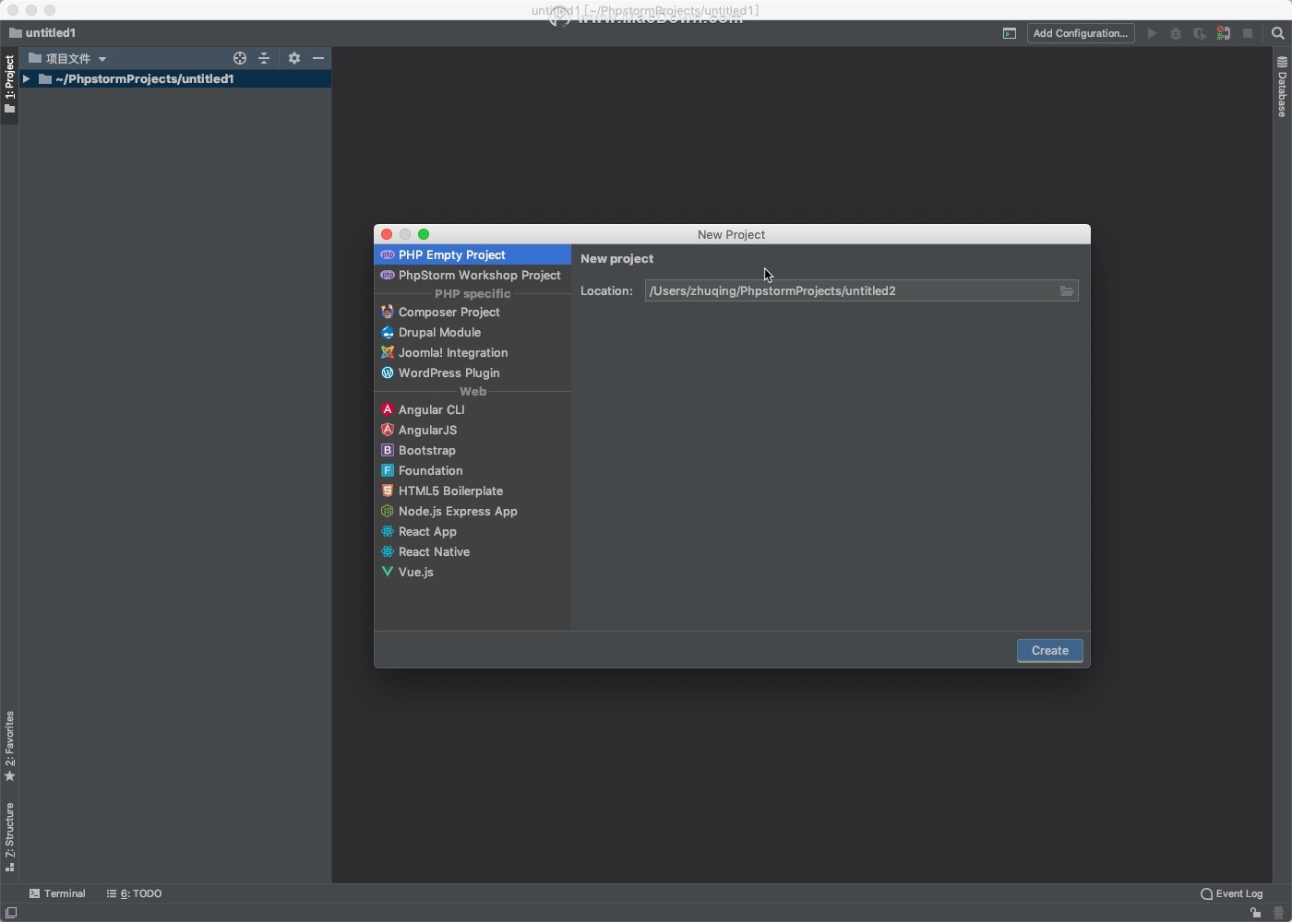Click the Composer Project icon
This screenshot has height=922, width=1292.
(x=388, y=312)
